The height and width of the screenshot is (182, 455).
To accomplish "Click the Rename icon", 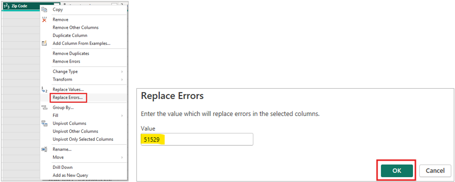I will coord(44,149).
